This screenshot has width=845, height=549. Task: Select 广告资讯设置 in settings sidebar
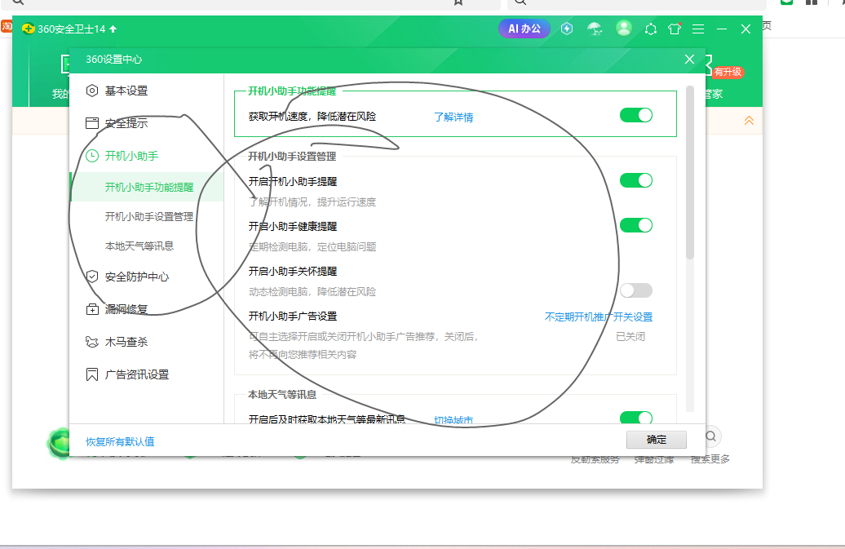[x=137, y=374]
